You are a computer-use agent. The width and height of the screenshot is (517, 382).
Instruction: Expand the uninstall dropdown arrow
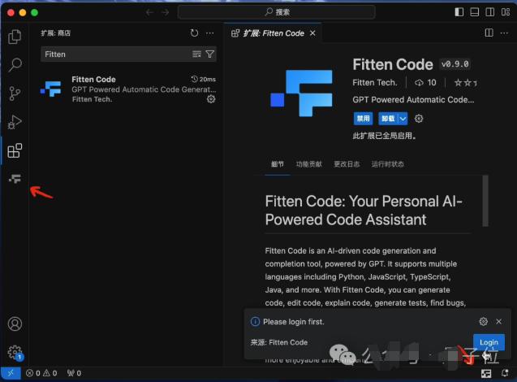[403, 118]
